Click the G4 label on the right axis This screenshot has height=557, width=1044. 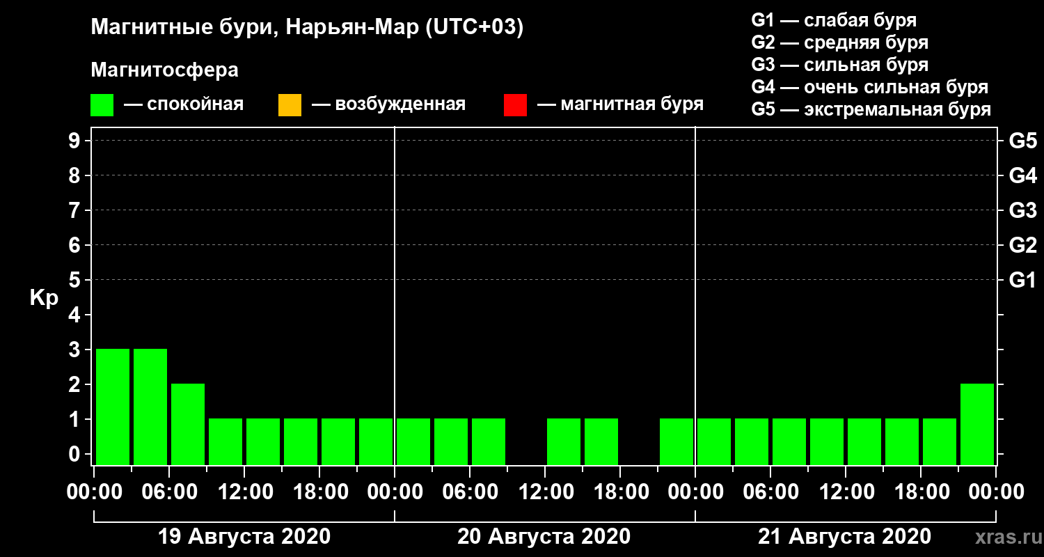pyautogui.click(x=1022, y=176)
